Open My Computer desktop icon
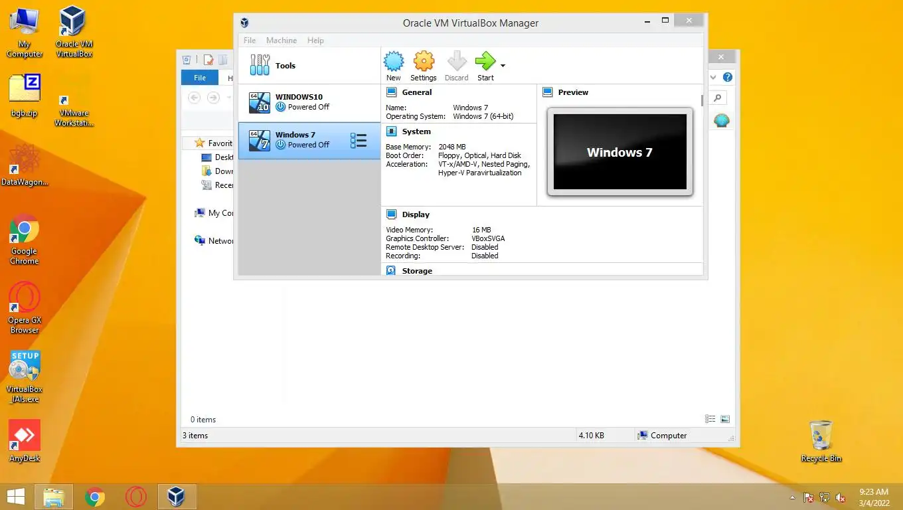903x510 pixels. [25, 32]
